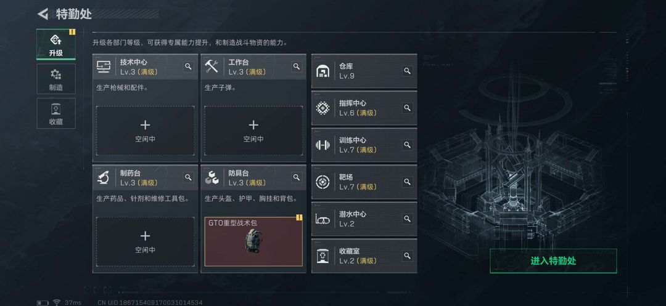Add production in 技术中心 idle slot

click(146, 131)
